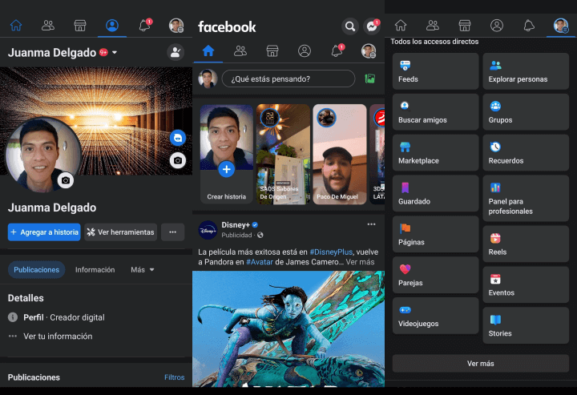
Task: Open Videojuegos shortcut card
Action: (x=435, y=316)
